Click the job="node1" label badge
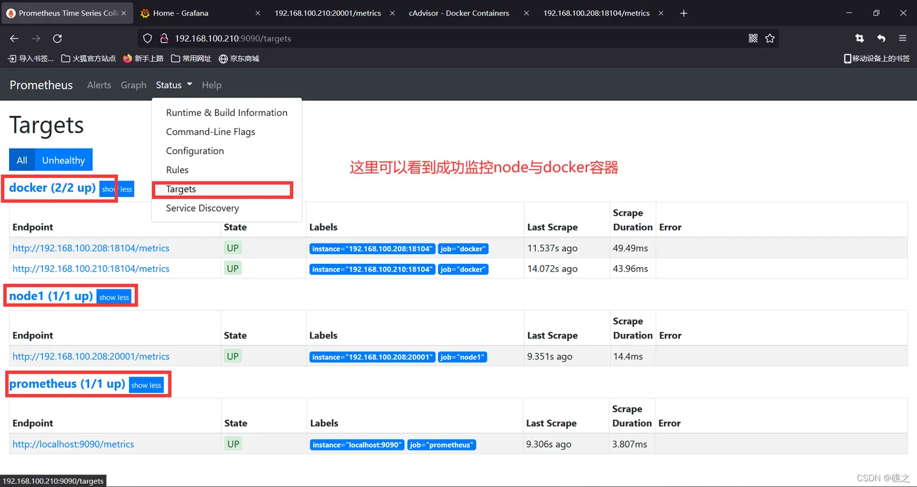Image resolution: width=917 pixels, height=487 pixels. coord(462,357)
